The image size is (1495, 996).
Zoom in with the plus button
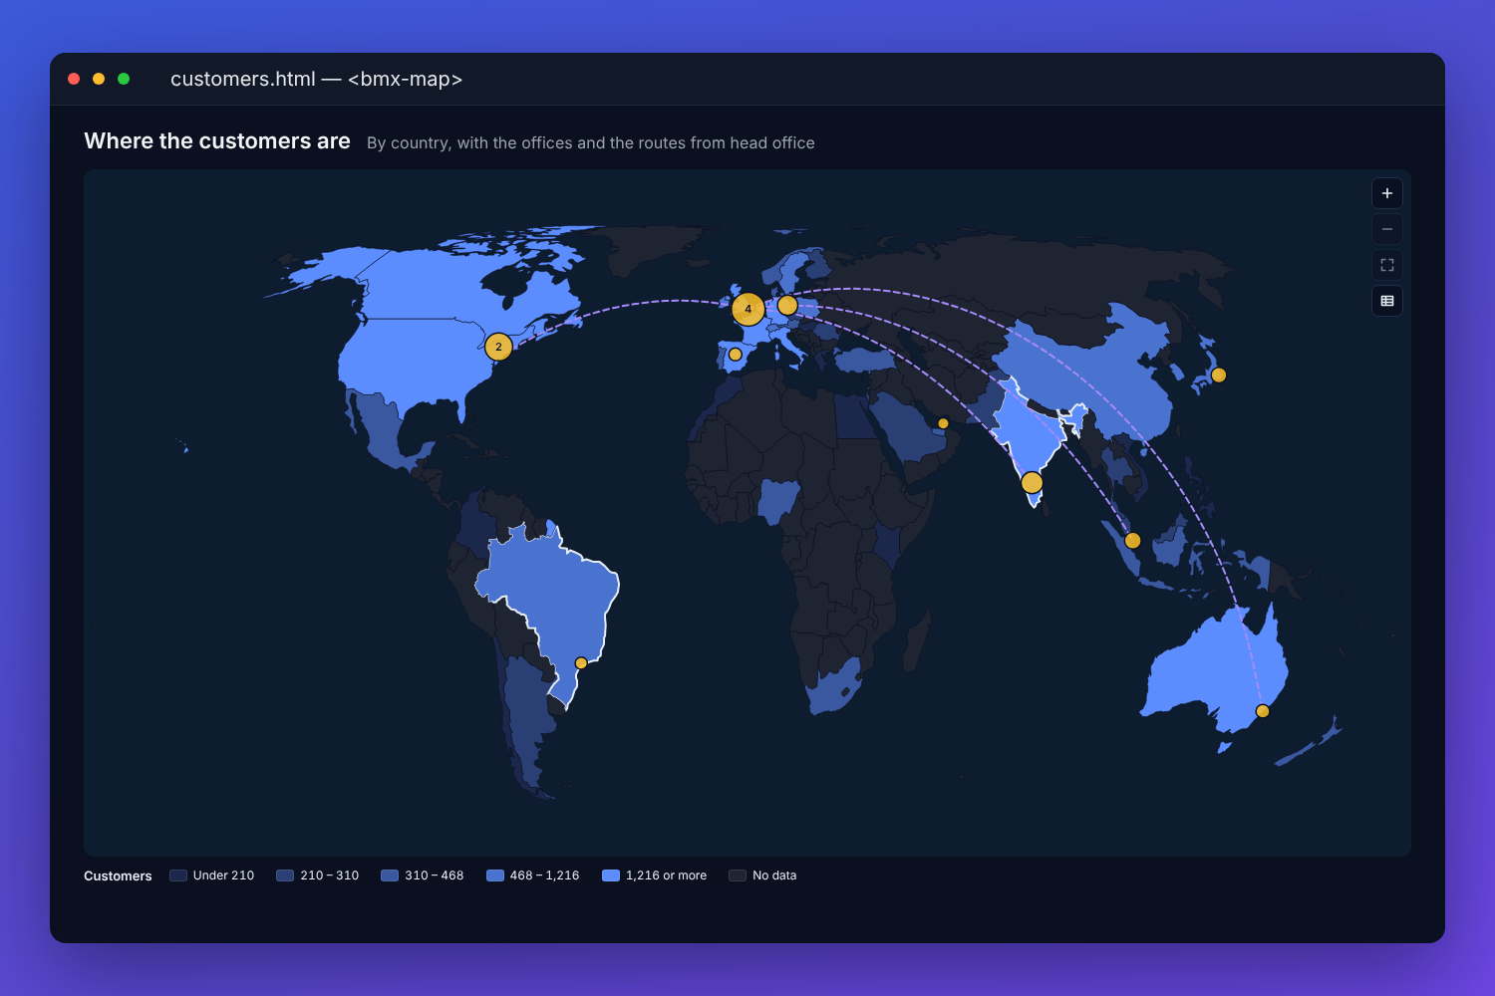click(x=1387, y=193)
